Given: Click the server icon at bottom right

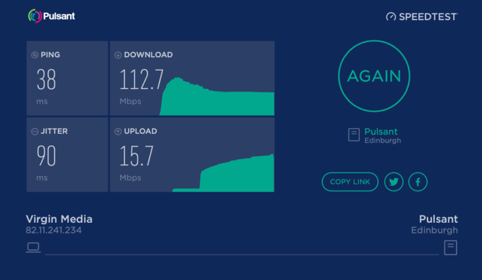Looking at the screenshot, I should (x=451, y=248).
